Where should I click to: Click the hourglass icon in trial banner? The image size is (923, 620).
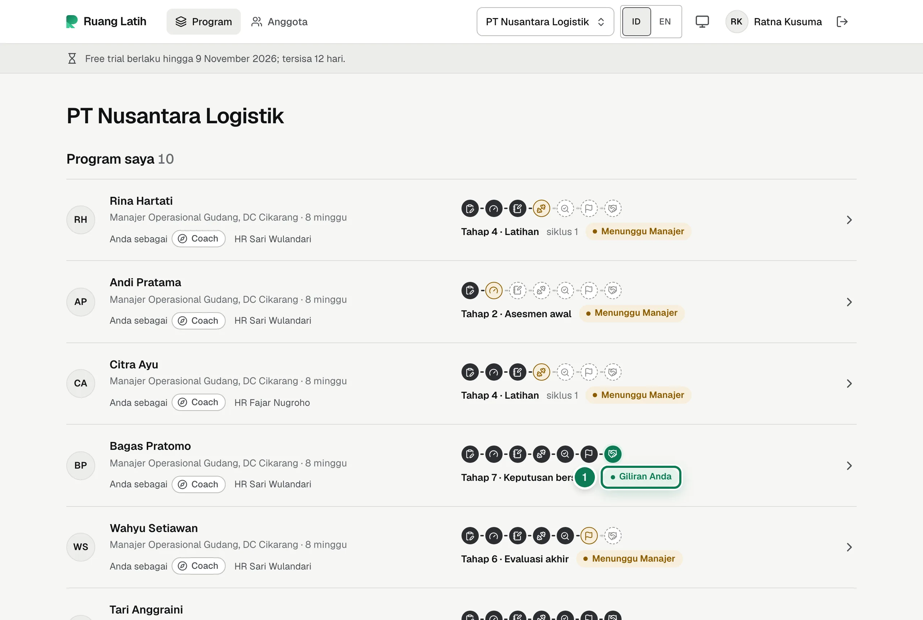(x=72, y=58)
